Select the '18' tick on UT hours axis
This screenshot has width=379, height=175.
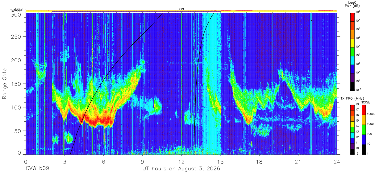click(259, 161)
